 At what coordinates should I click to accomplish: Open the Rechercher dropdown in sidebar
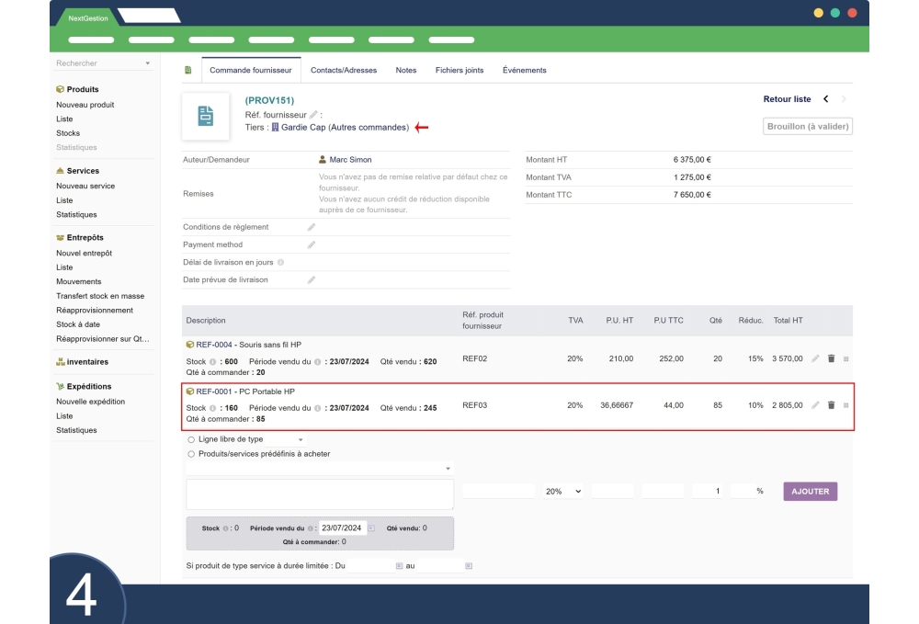tap(101, 63)
